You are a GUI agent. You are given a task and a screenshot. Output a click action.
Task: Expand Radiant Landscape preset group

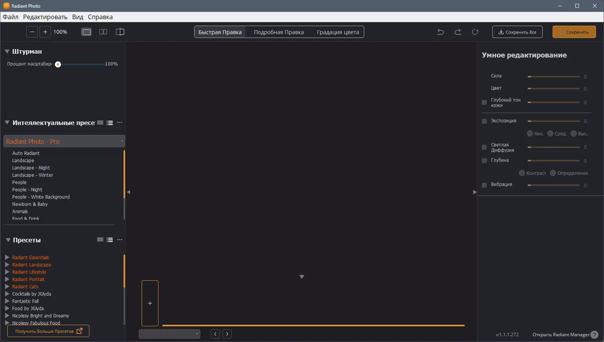click(7, 265)
